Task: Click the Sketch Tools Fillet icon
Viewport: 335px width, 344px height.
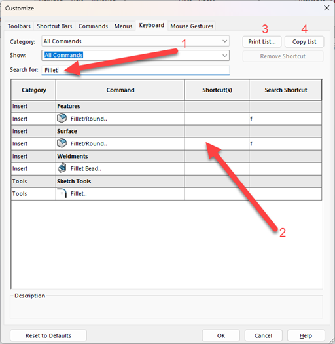Action: pos(62,193)
